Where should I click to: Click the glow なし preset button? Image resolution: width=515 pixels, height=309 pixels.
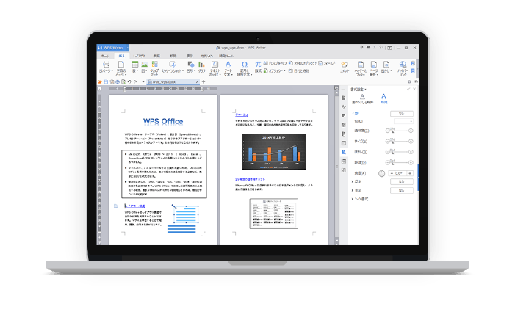pos(402,190)
